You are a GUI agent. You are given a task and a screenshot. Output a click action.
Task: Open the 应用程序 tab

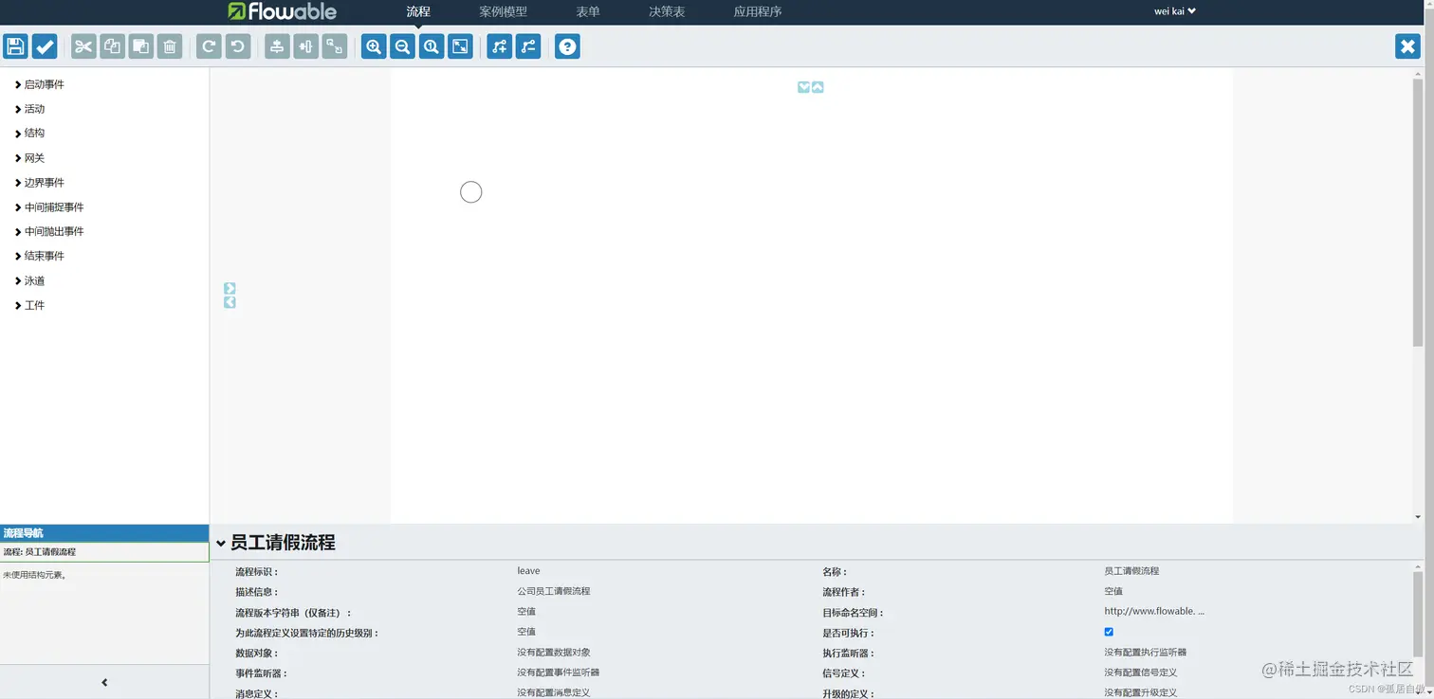[x=758, y=11]
